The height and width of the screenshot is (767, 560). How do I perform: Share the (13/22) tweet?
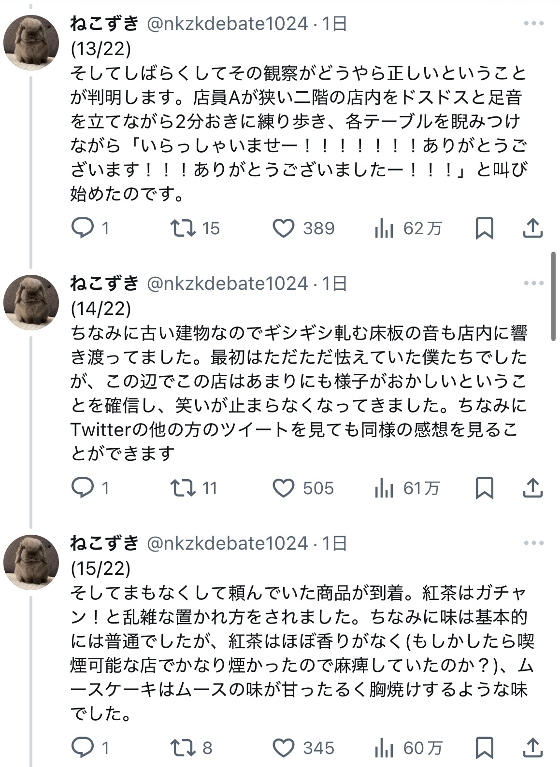coord(532,228)
